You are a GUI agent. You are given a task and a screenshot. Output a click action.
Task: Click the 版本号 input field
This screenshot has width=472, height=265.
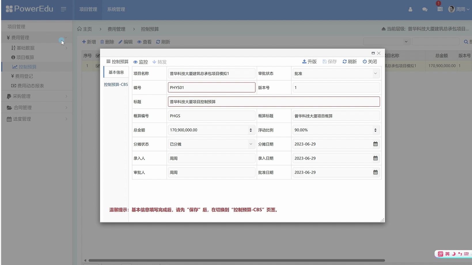pyautogui.click(x=336, y=88)
